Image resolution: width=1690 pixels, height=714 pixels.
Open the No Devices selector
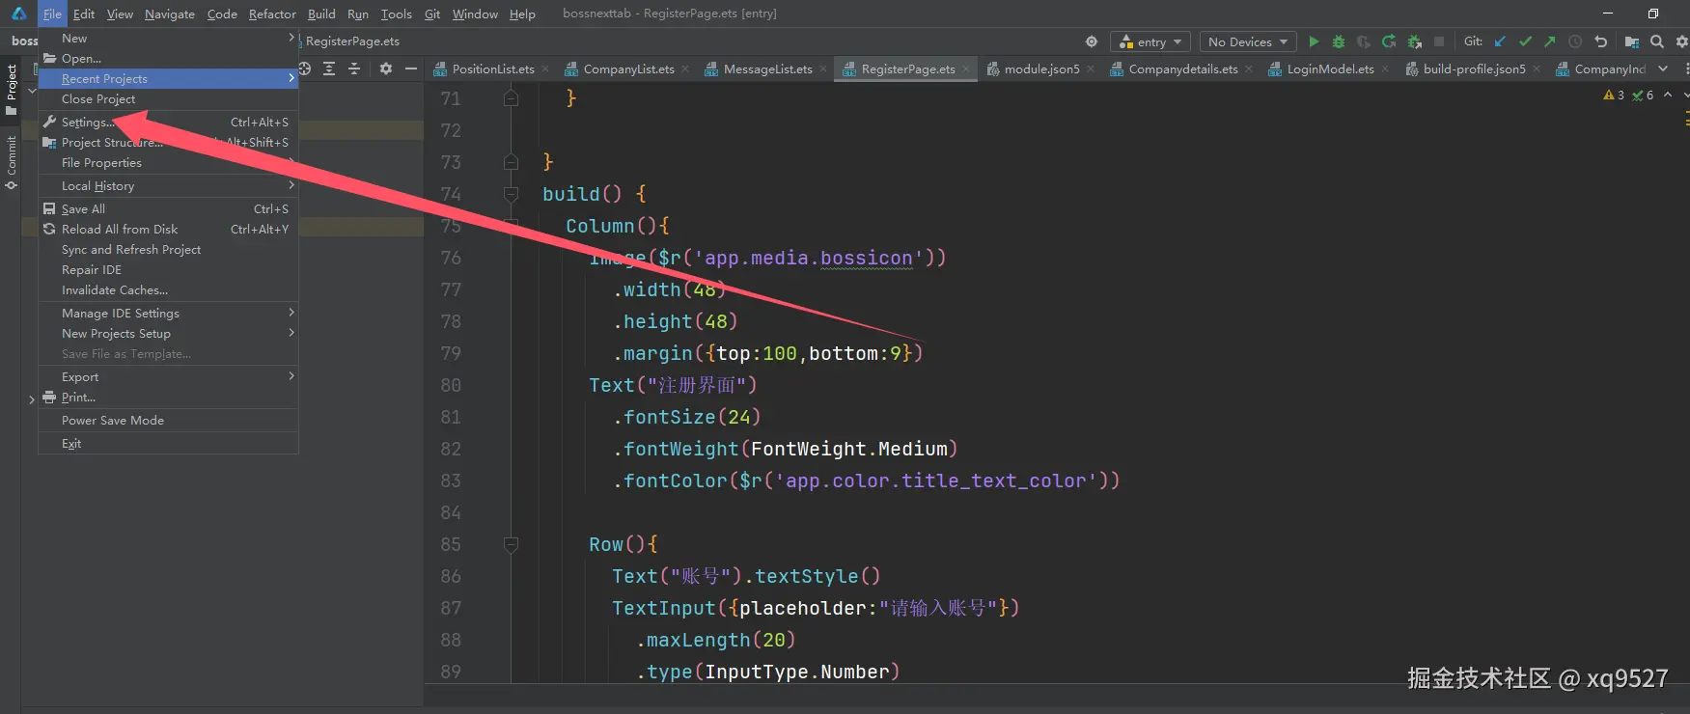[x=1248, y=41]
